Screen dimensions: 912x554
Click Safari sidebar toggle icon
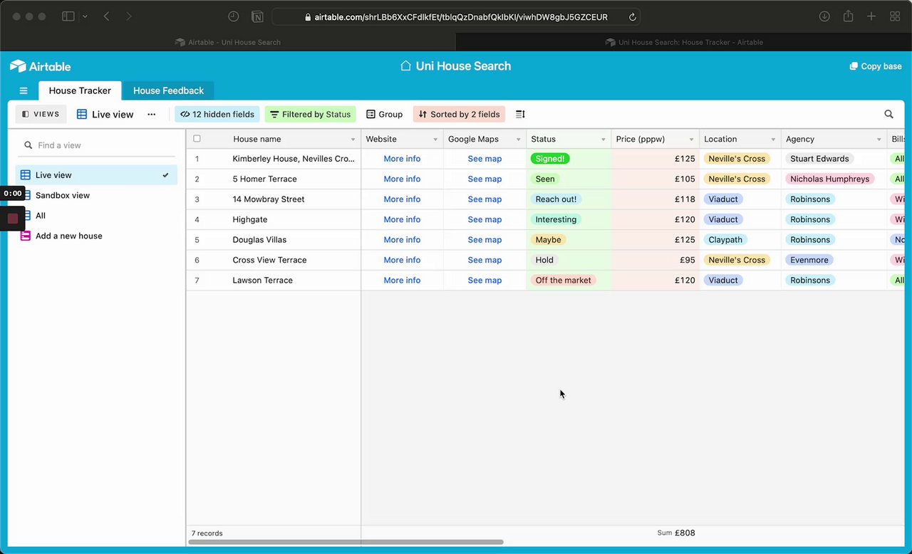[68, 16]
